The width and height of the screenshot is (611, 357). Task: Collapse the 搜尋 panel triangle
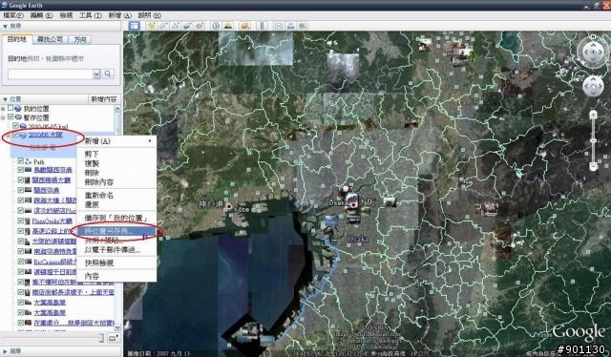point(5,26)
